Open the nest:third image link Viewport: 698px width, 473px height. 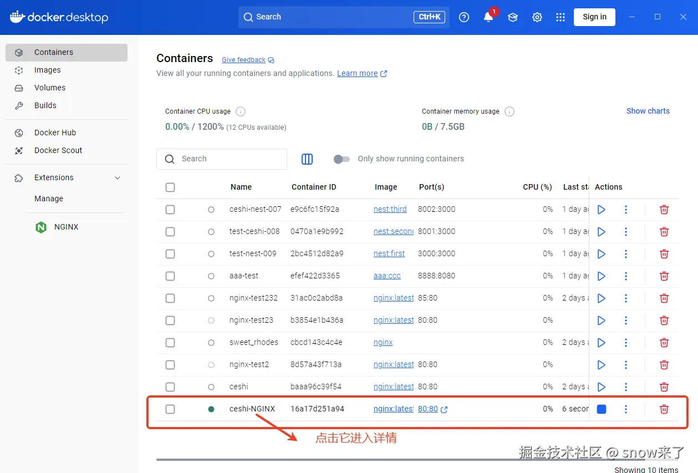[x=390, y=210]
